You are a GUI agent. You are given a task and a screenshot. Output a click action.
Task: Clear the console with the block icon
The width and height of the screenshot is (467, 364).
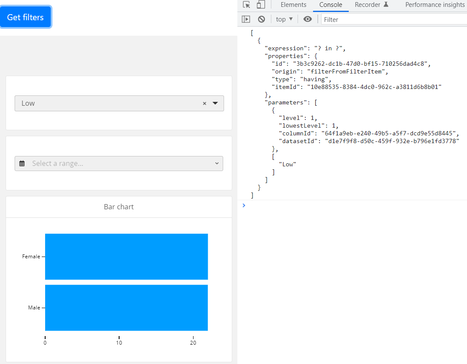point(261,19)
